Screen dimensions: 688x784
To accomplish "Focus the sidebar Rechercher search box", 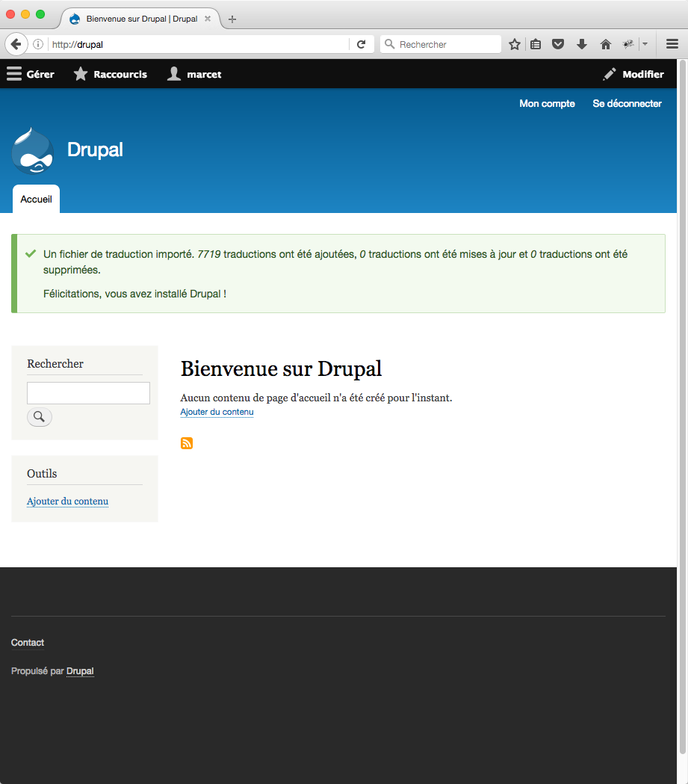I will [x=88, y=393].
